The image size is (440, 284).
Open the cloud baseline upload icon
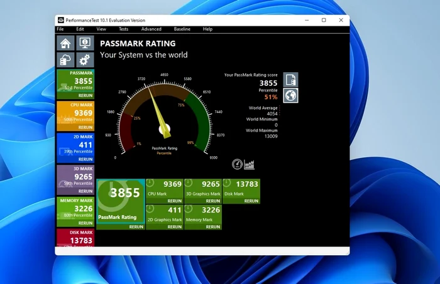click(x=65, y=60)
